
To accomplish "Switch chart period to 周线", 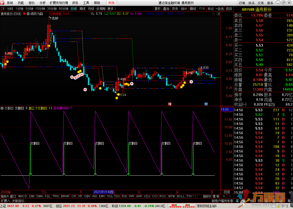I will tap(82, 9).
